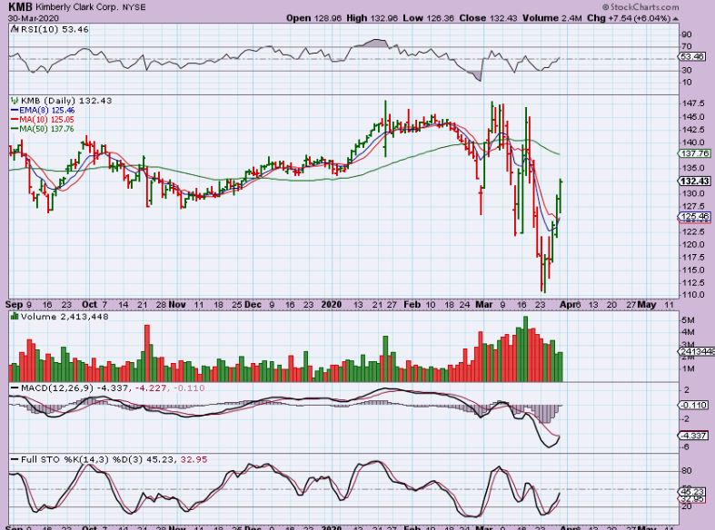The height and width of the screenshot is (530, 715).
Task: Click the 147.5 price axis label
Action: [x=693, y=103]
